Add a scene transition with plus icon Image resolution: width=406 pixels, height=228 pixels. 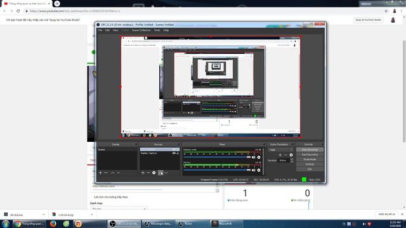click(280, 155)
